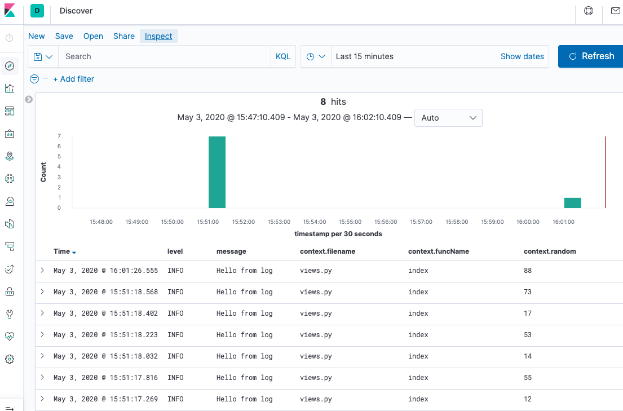Sort by the Time column header
The width and height of the screenshot is (623, 411).
click(x=65, y=251)
